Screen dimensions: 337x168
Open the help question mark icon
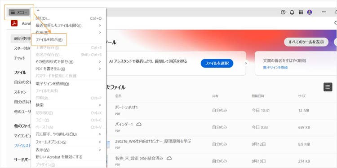point(283,13)
